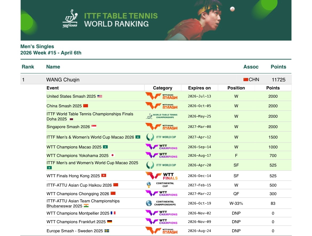
Task: Click the France flag next to Champions Montpellier 2025
Action: (113, 213)
